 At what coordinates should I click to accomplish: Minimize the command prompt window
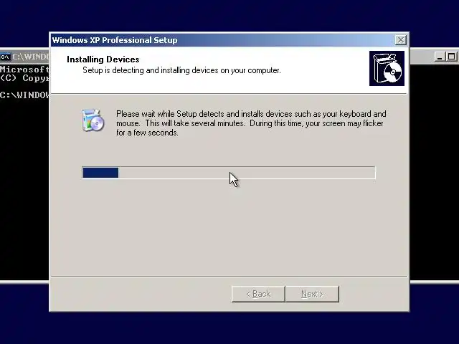[x=440, y=57]
